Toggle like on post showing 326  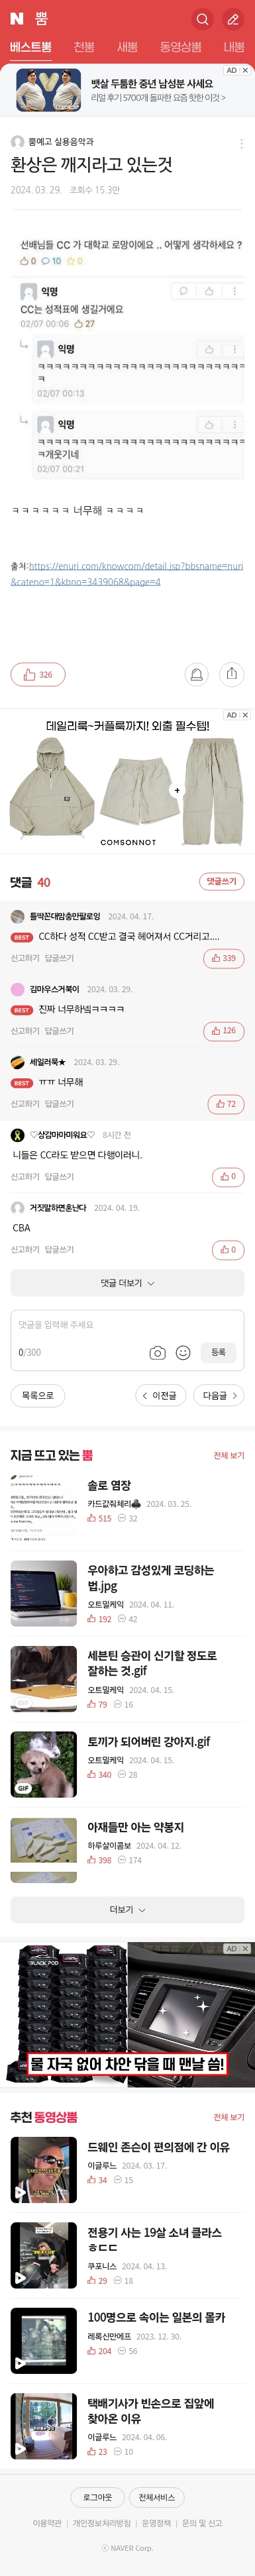coord(38,675)
